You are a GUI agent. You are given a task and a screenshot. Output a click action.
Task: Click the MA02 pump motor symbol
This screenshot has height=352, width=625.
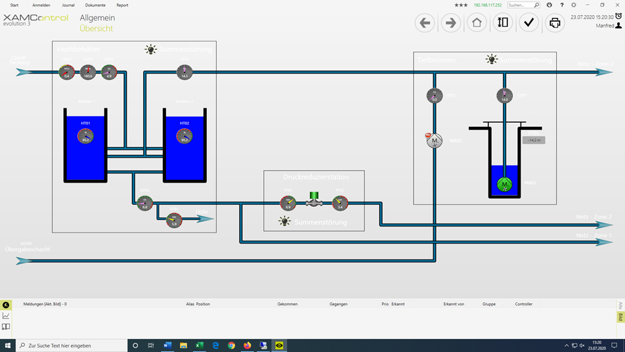[435, 141]
